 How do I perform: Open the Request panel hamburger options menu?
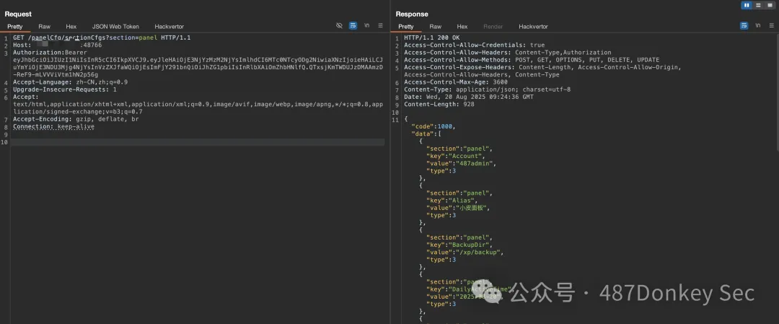[380, 25]
